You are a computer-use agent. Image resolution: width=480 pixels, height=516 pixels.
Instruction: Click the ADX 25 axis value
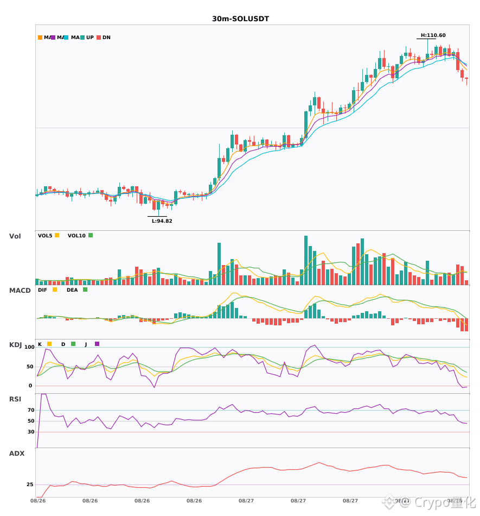pyautogui.click(x=30, y=484)
